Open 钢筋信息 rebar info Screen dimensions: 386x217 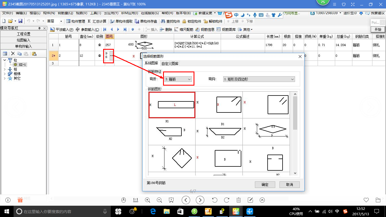[x=205, y=29]
